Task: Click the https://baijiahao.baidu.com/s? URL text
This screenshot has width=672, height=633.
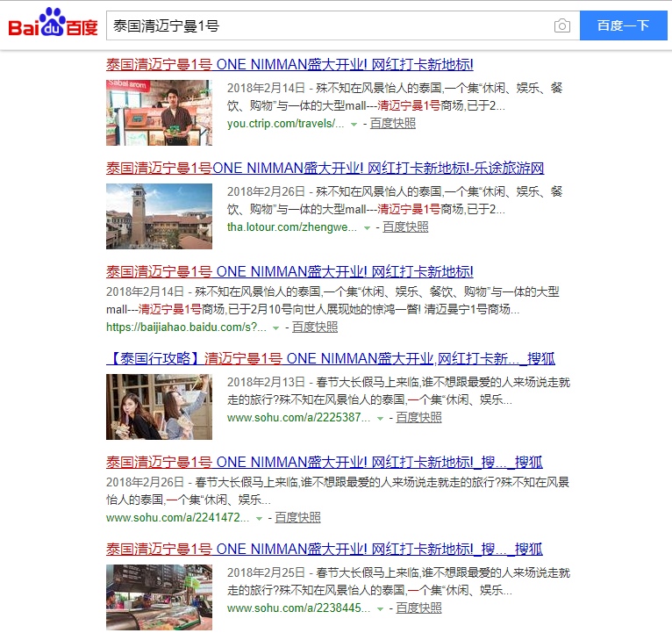Action: pyautogui.click(x=186, y=327)
